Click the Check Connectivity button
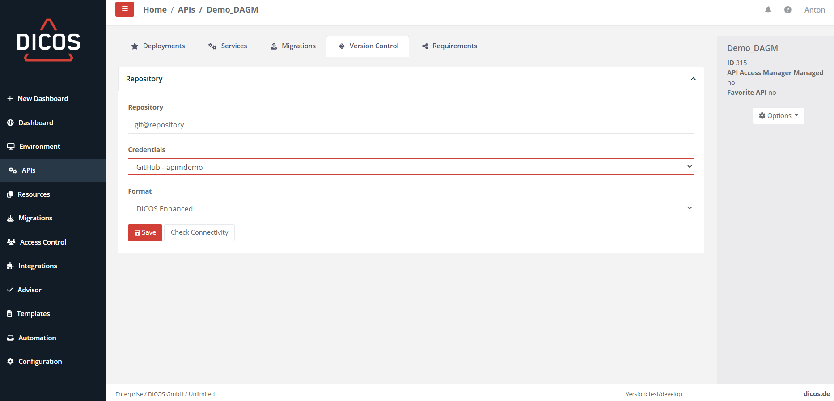The image size is (834, 401). pos(199,232)
